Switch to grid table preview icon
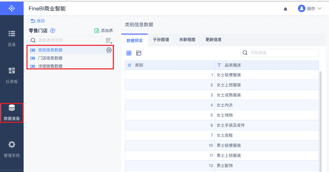The image size is (329, 172). tap(129, 53)
